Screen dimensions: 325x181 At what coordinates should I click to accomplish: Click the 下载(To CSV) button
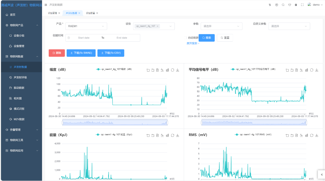111,53
